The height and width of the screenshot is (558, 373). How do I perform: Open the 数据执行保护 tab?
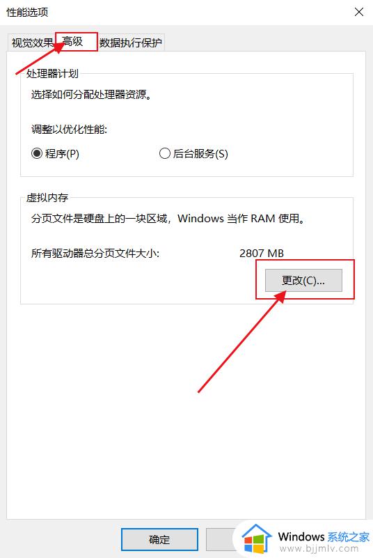pyautogui.click(x=131, y=42)
